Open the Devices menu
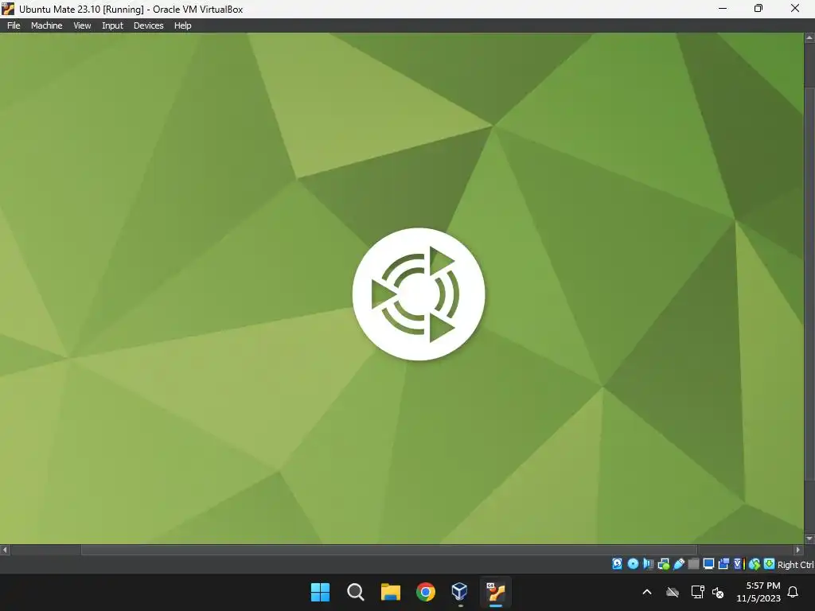Viewport: 815px width, 611px height. [x=148, y=25]
